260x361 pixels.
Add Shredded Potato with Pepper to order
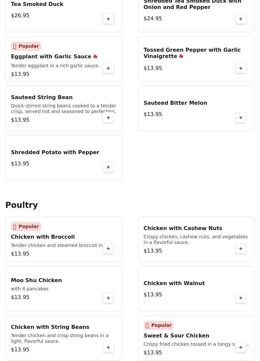click(108, 167)
